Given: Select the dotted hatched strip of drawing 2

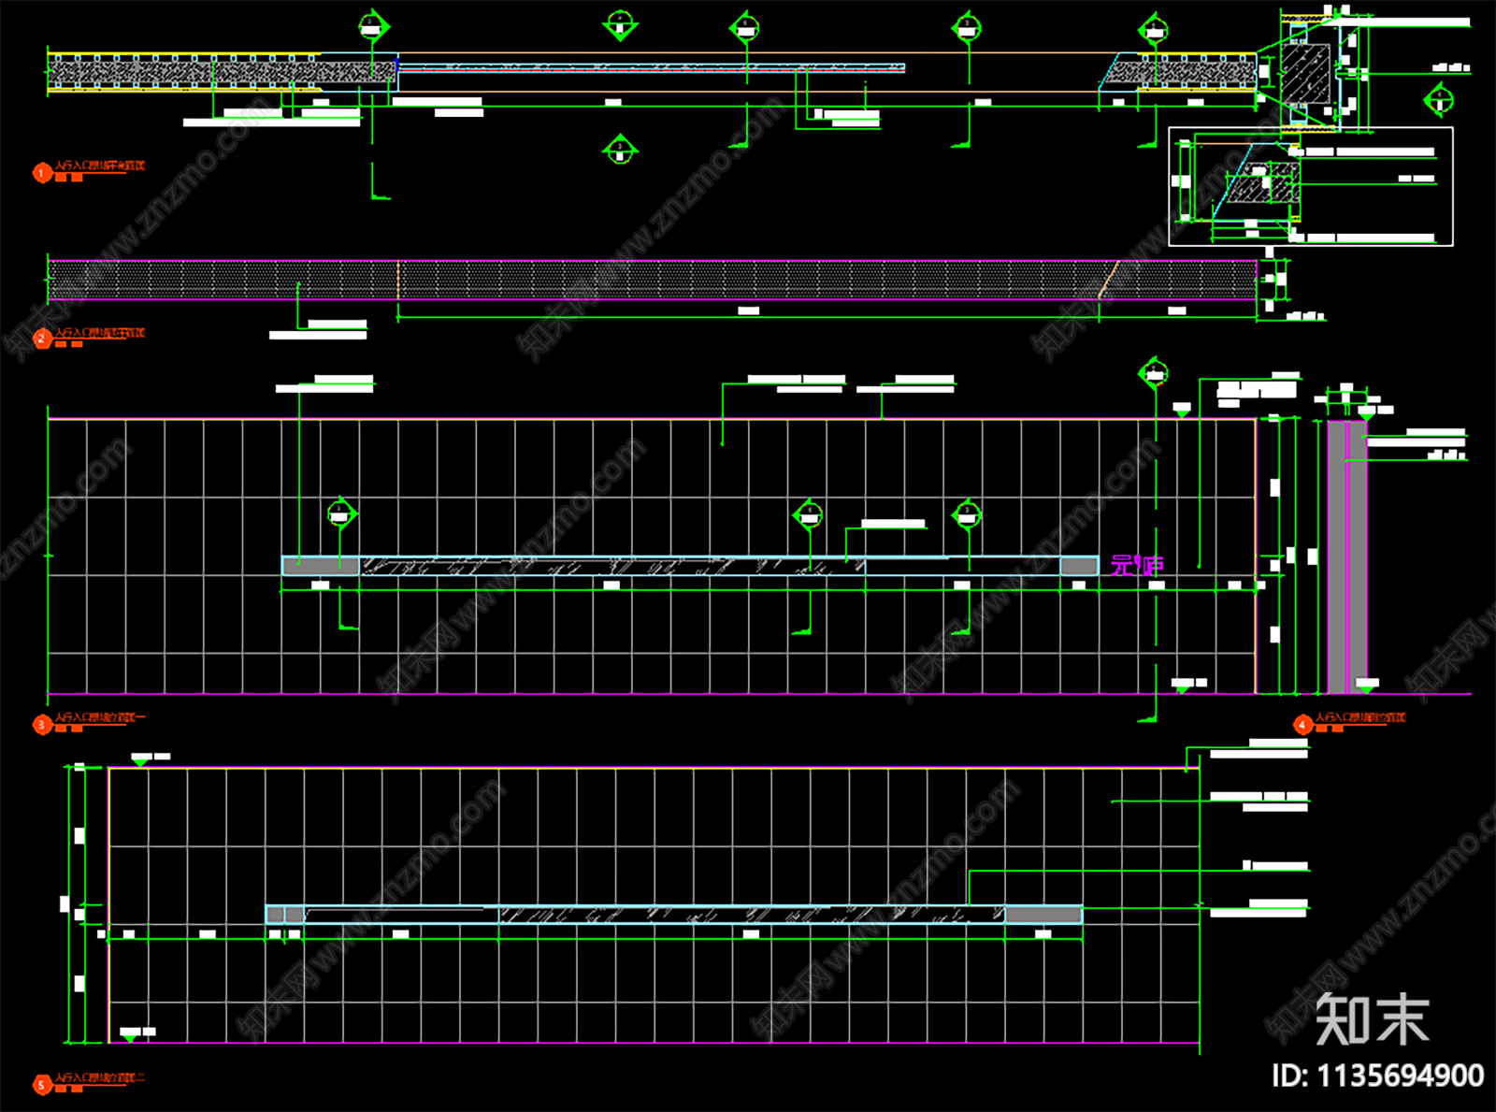Looking at the screenshot, I should point(653,280).
